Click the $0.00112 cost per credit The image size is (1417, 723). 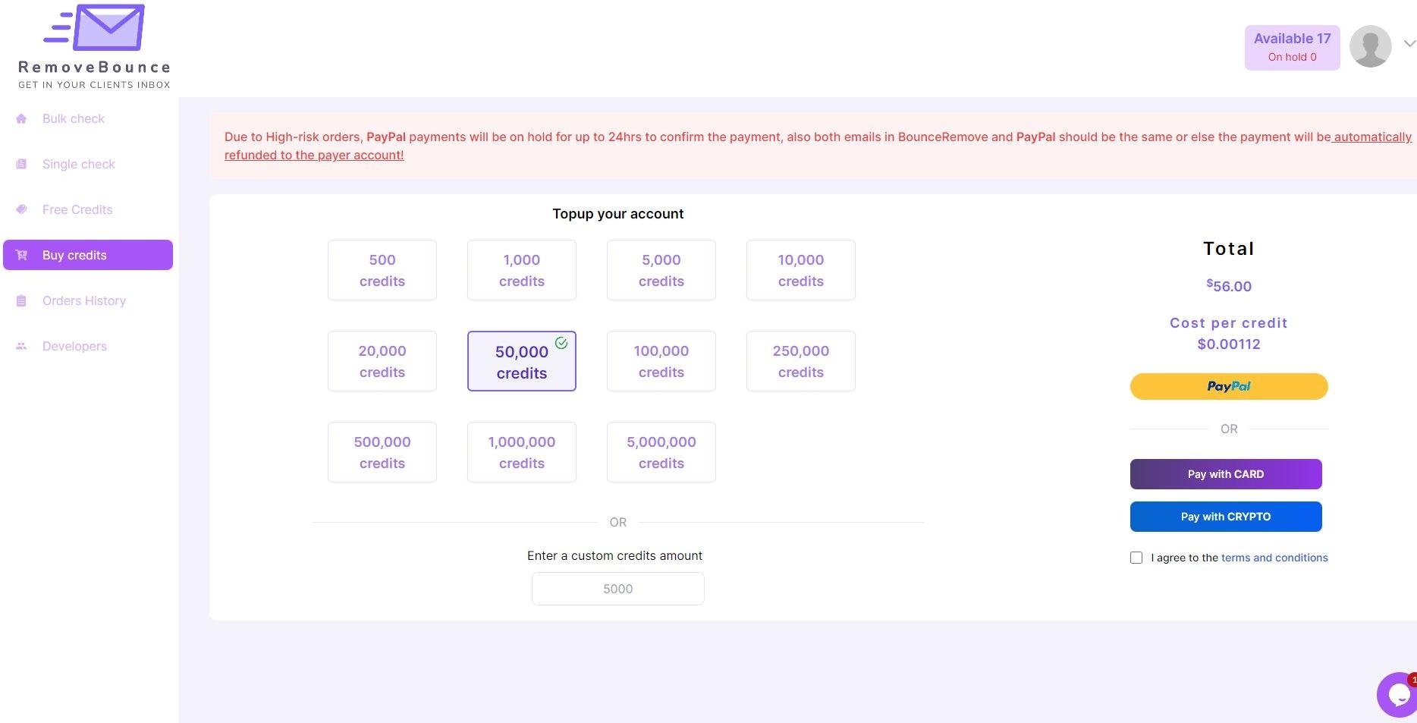tap(1229, 344)
